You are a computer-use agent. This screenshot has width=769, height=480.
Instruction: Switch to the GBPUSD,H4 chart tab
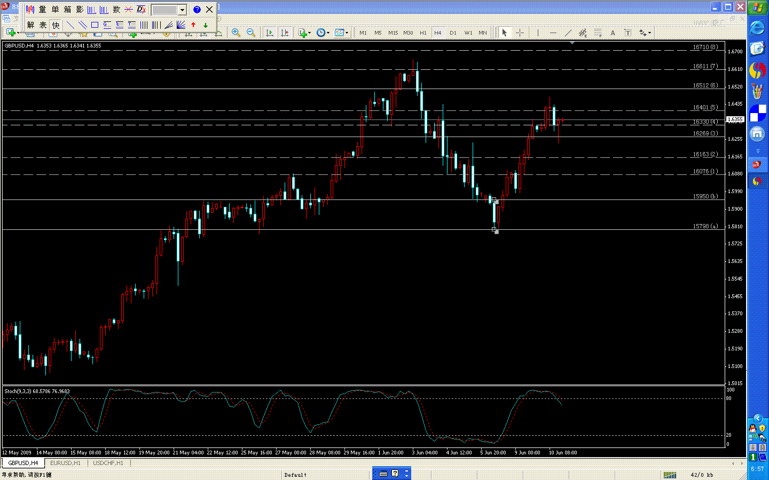pyautogui.click(x=23, y=463)
